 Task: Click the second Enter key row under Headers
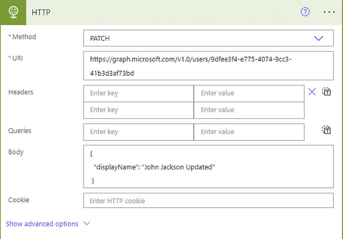(x=138, y=110)
